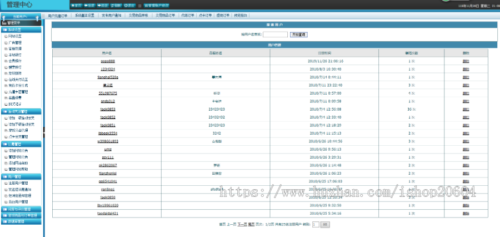
Task: Click the icon beside 网站设置
Action: click(x=6, y=36)
